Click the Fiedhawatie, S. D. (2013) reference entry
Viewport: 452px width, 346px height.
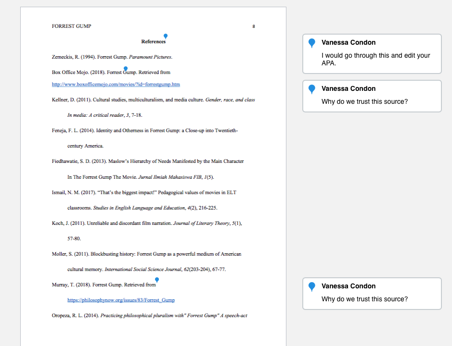pyautogui.click(x=148, y=169)
